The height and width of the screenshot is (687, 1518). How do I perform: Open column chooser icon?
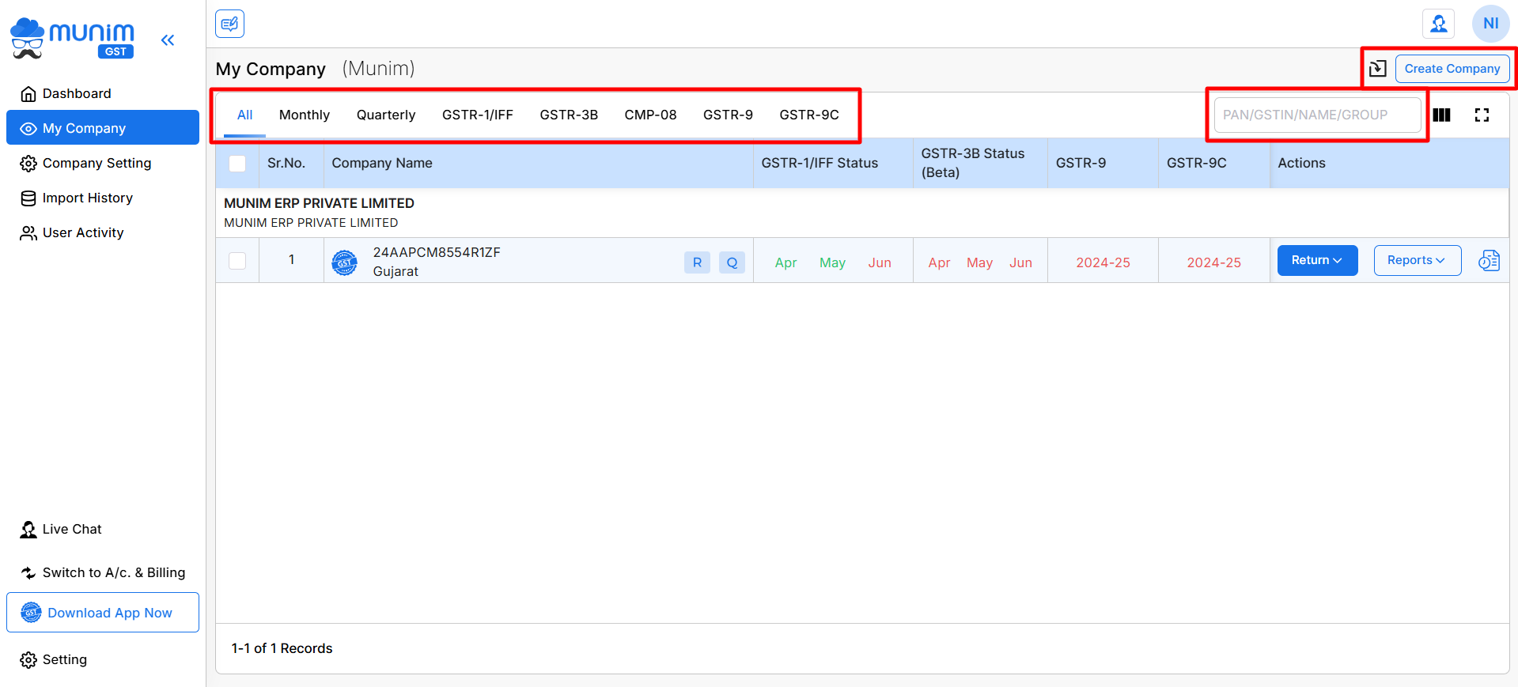coord(1441,115)
